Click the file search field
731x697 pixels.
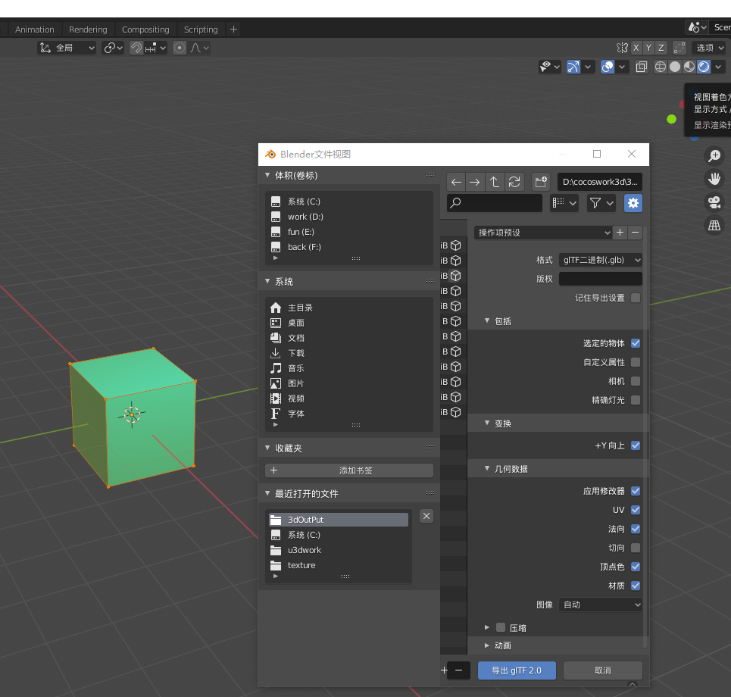pos(494,203)
